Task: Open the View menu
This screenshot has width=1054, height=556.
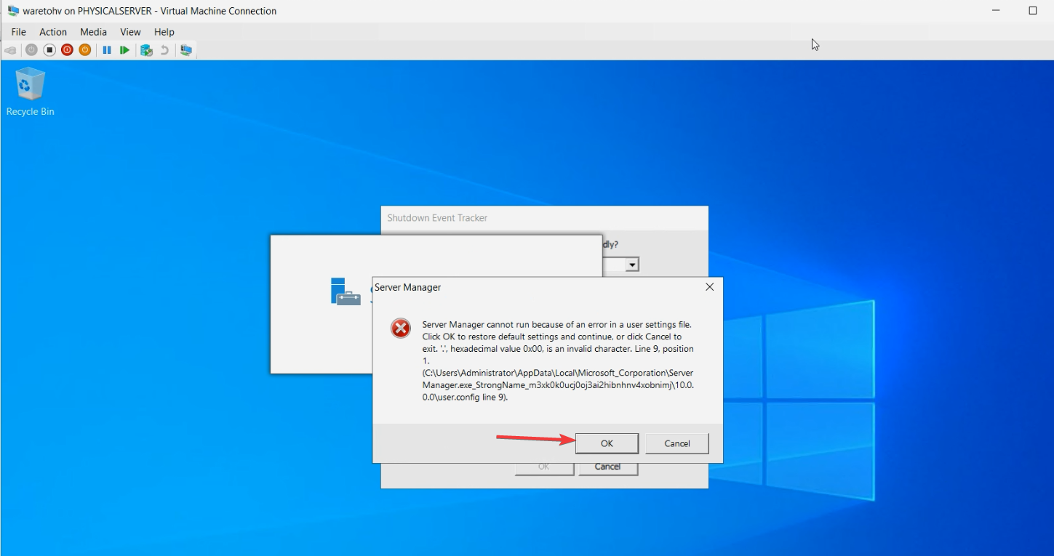Action: click(130, 32)
